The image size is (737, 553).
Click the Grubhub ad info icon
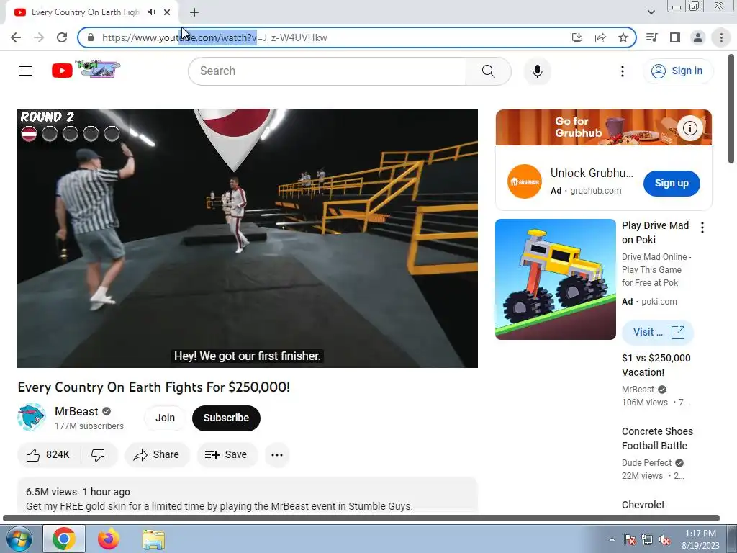point(689,128)
